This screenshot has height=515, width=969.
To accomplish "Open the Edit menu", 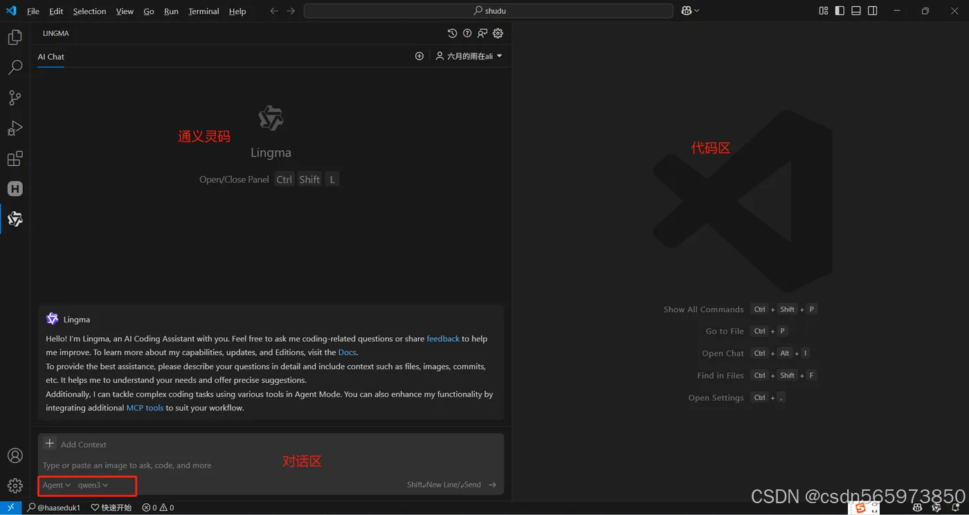I will 56,11.
